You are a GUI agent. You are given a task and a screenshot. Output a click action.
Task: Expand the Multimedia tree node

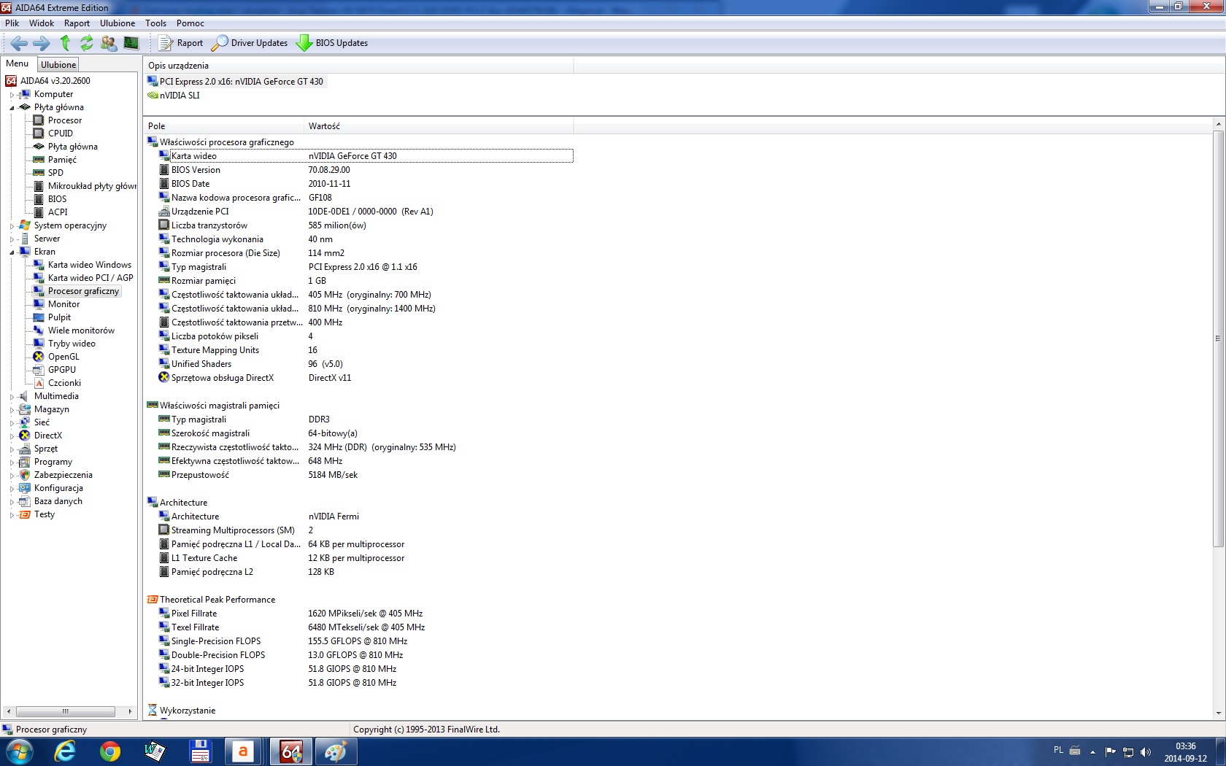click(x=12, y=397)
